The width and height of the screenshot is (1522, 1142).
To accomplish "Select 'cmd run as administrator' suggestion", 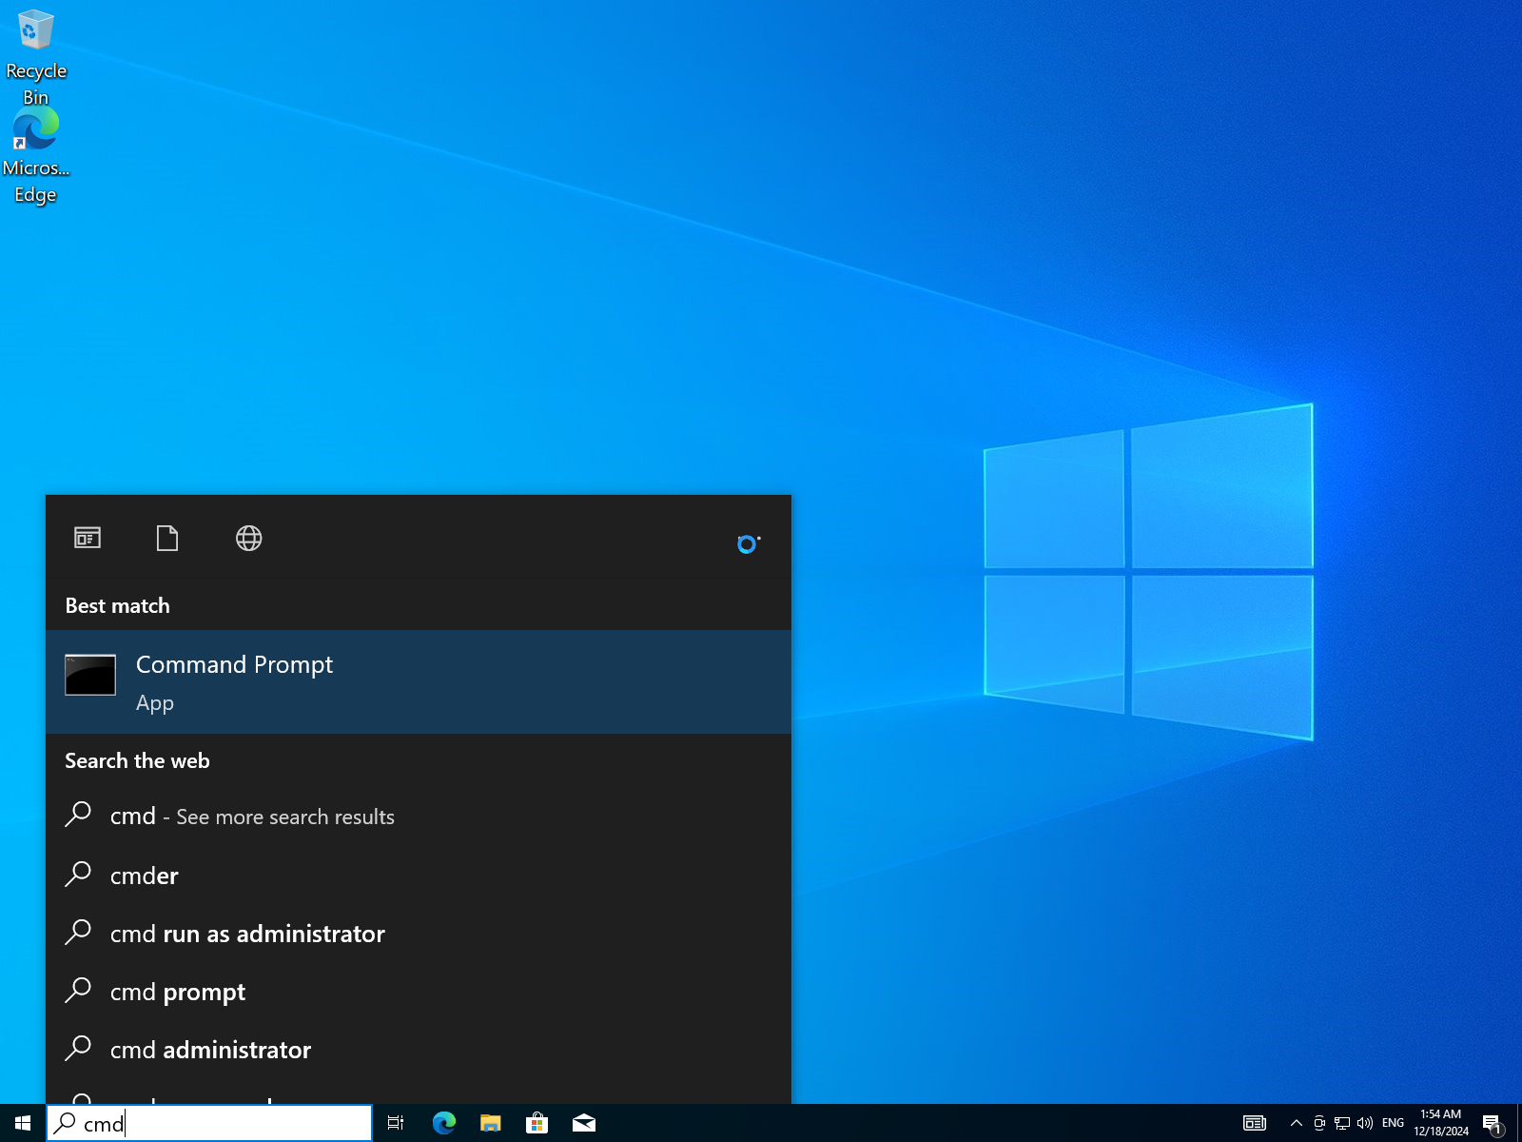I will 247,934.
